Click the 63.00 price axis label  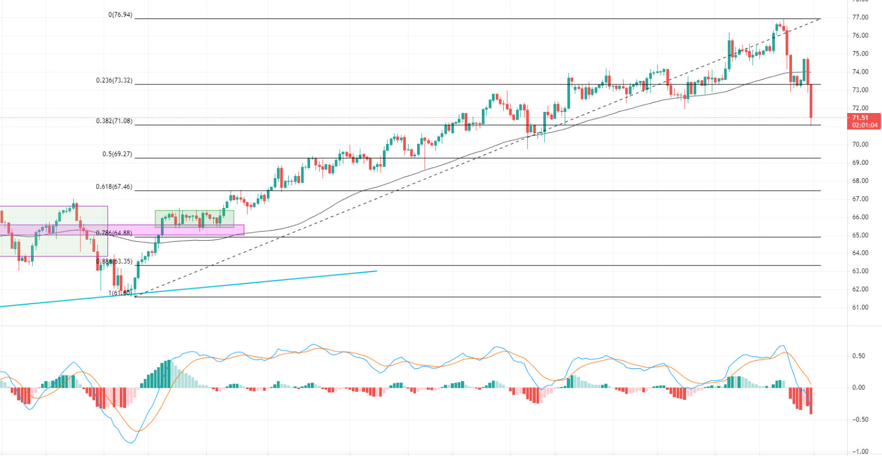859,271
